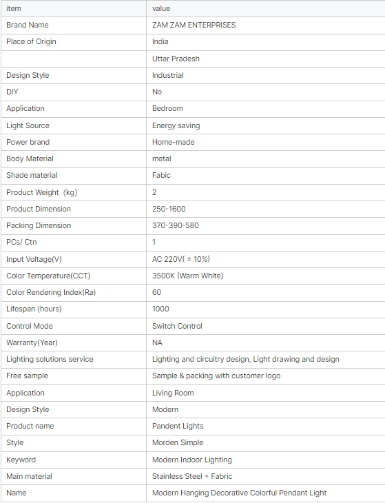Screen dimensions: 385x503
Task: Select Sample & packing with customer logo
Action: [x=216, y=376]
